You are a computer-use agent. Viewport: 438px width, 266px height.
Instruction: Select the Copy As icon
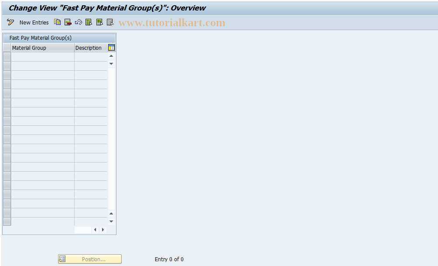(57, 22)
